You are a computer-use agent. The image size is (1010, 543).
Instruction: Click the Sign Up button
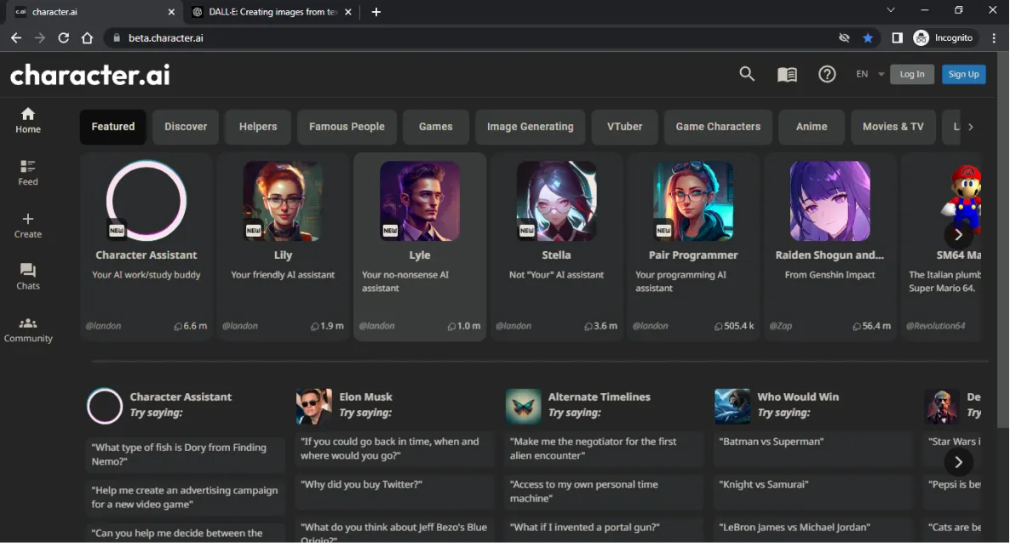(964, 74)
